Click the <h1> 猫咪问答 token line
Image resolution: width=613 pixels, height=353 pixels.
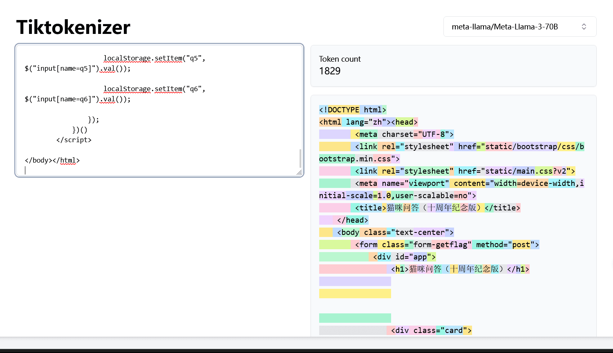pyautogui.click(x=460, y=269)
